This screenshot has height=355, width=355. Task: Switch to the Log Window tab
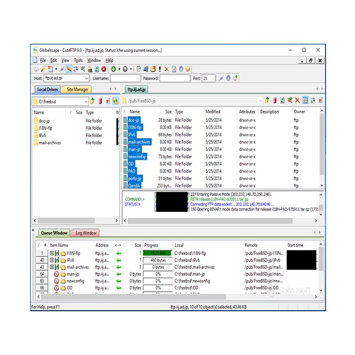coord(86,233)
